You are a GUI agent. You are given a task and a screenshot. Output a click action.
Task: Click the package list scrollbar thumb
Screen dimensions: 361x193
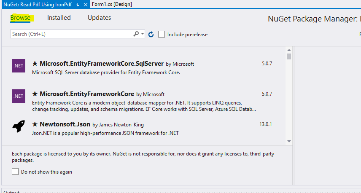tap(289, 56)
